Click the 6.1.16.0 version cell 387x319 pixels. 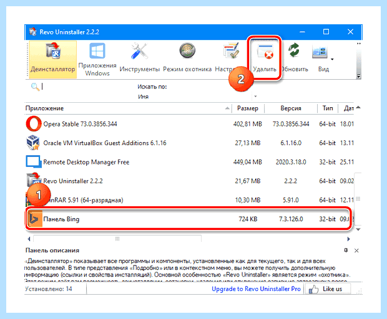click(x=291, y=143)
